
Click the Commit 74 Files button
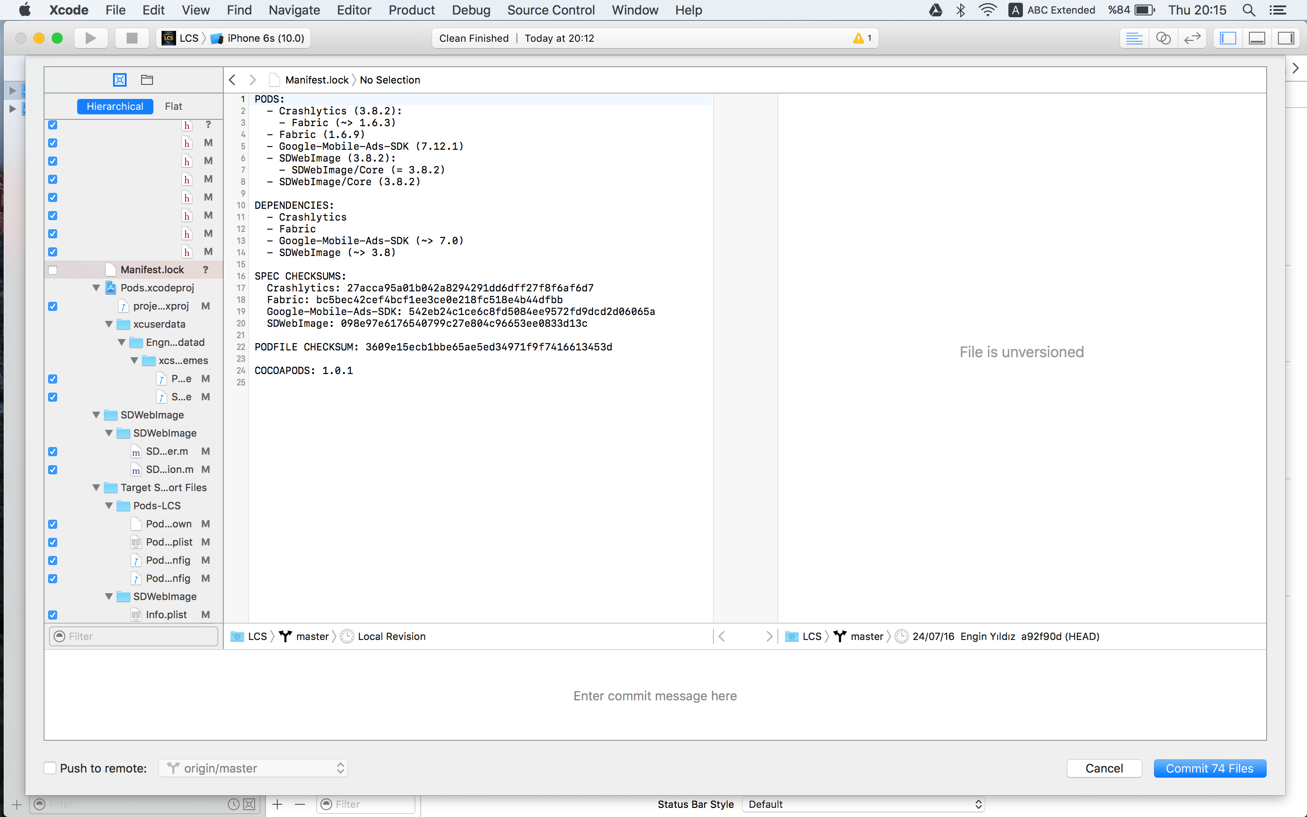tap(1209, 768)
